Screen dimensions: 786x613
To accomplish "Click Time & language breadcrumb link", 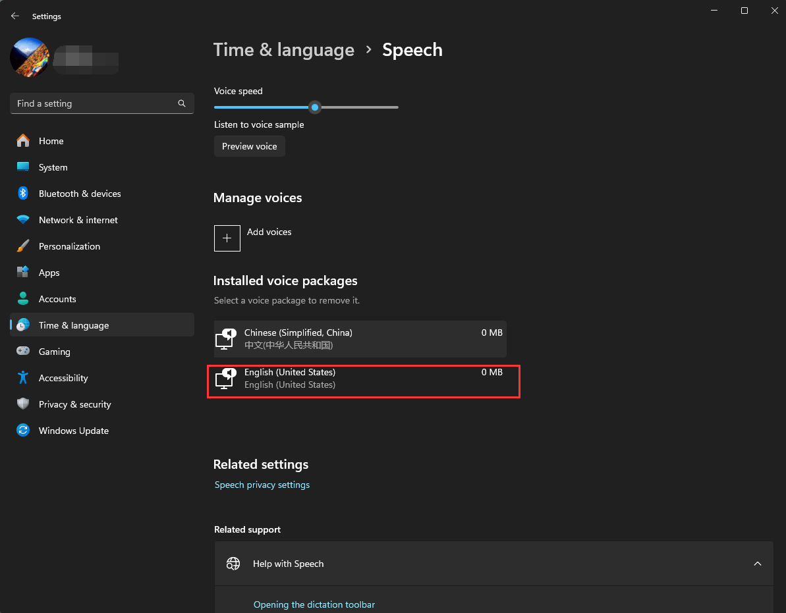I will click(284, 49).
